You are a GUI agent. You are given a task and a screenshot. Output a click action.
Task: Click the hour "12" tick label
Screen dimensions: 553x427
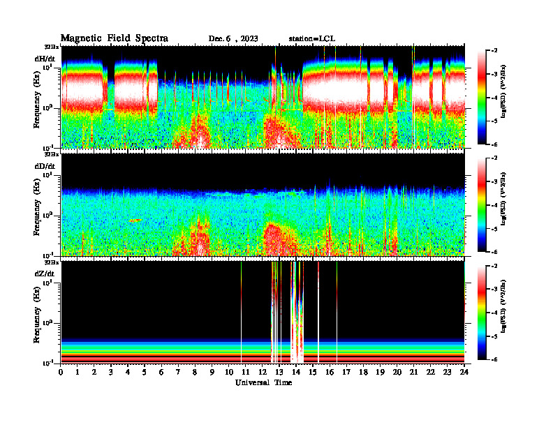coord(263,373)
